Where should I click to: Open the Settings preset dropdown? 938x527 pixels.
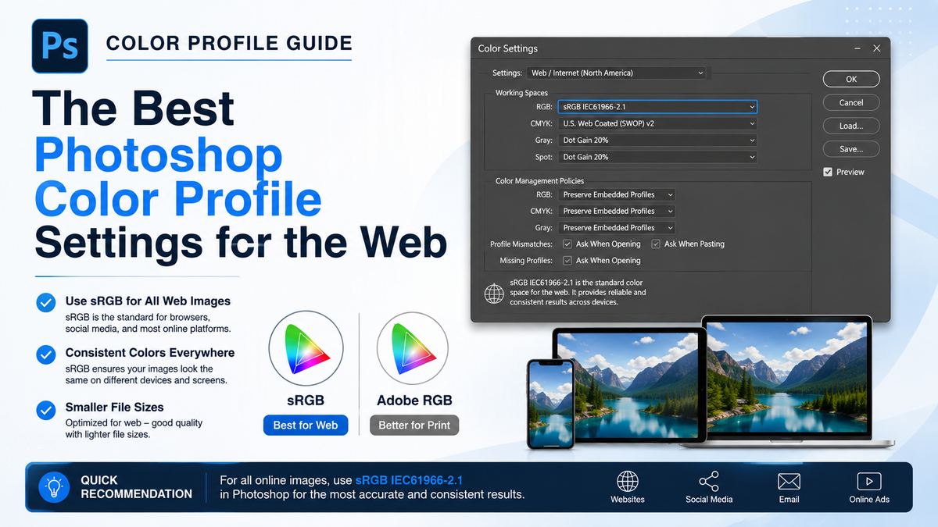click(x=617, y=73)
